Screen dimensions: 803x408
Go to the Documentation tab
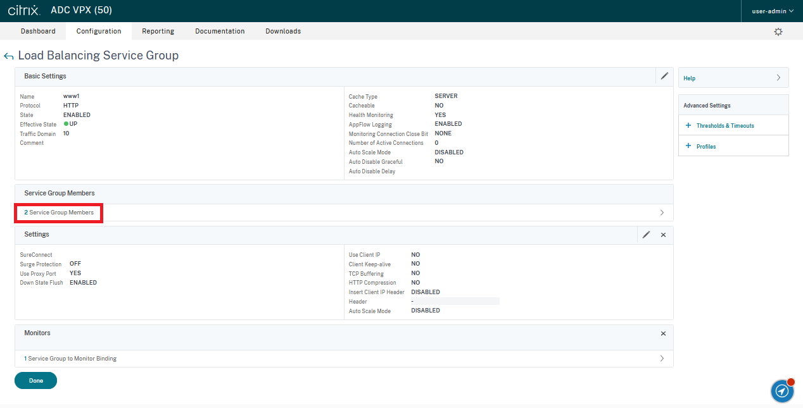pos(220,31)
